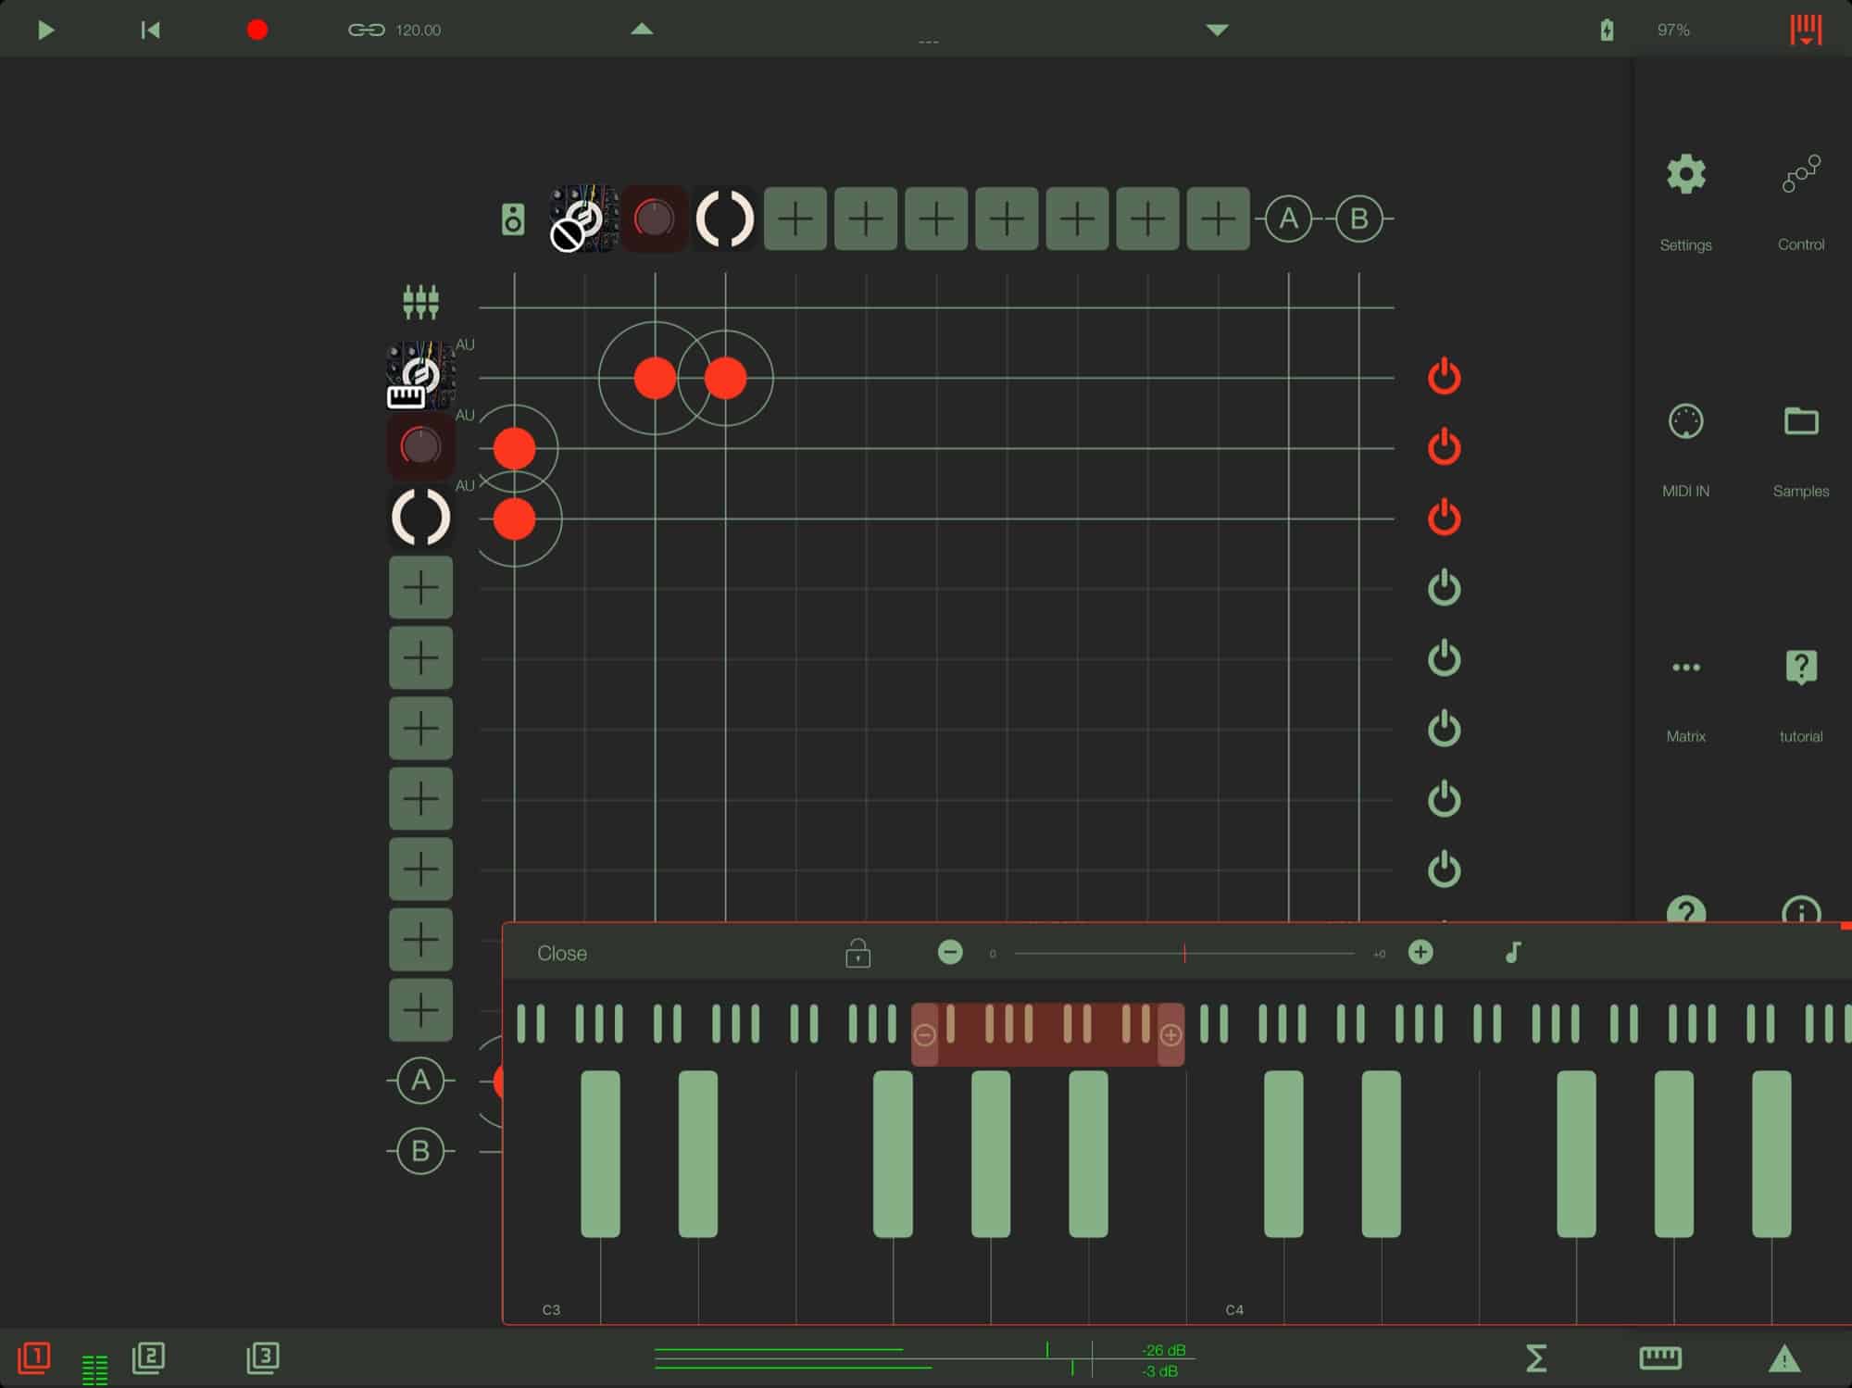Open the note scale icon
The image size is (1852, 1388).
tap(1513, 952)
